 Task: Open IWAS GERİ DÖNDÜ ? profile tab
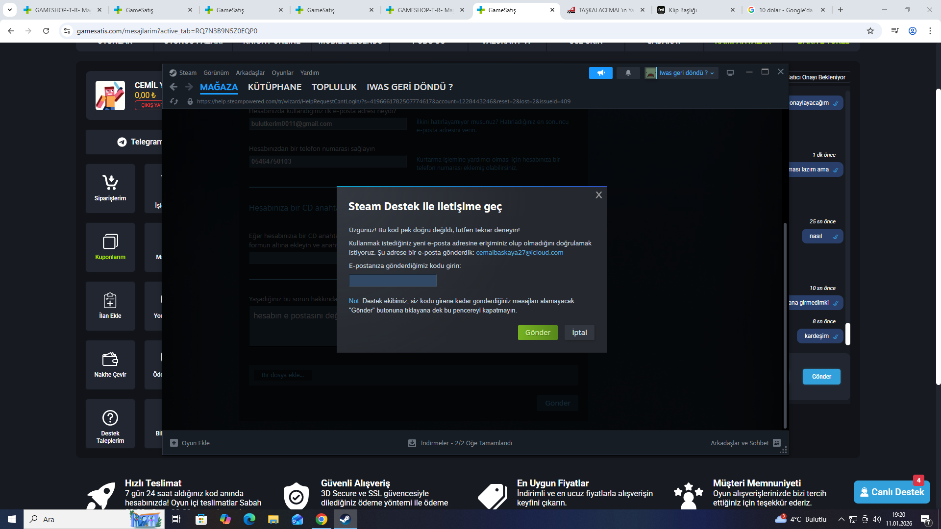pyautogui.click(x=410, y=87)
